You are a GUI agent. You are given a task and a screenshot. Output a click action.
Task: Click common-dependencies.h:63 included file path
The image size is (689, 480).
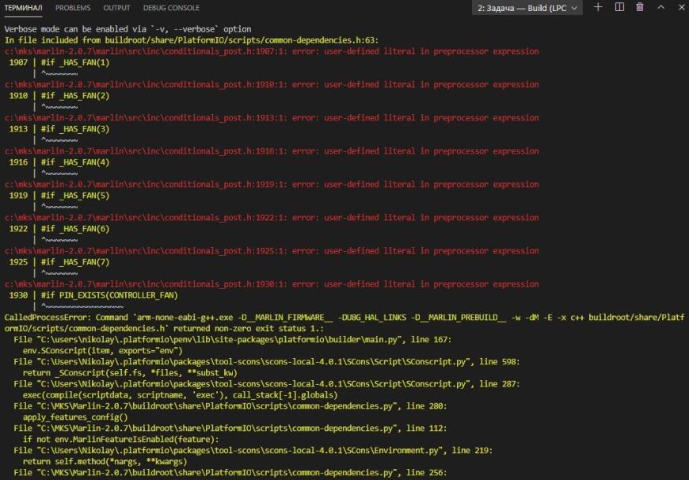[242, 40]
